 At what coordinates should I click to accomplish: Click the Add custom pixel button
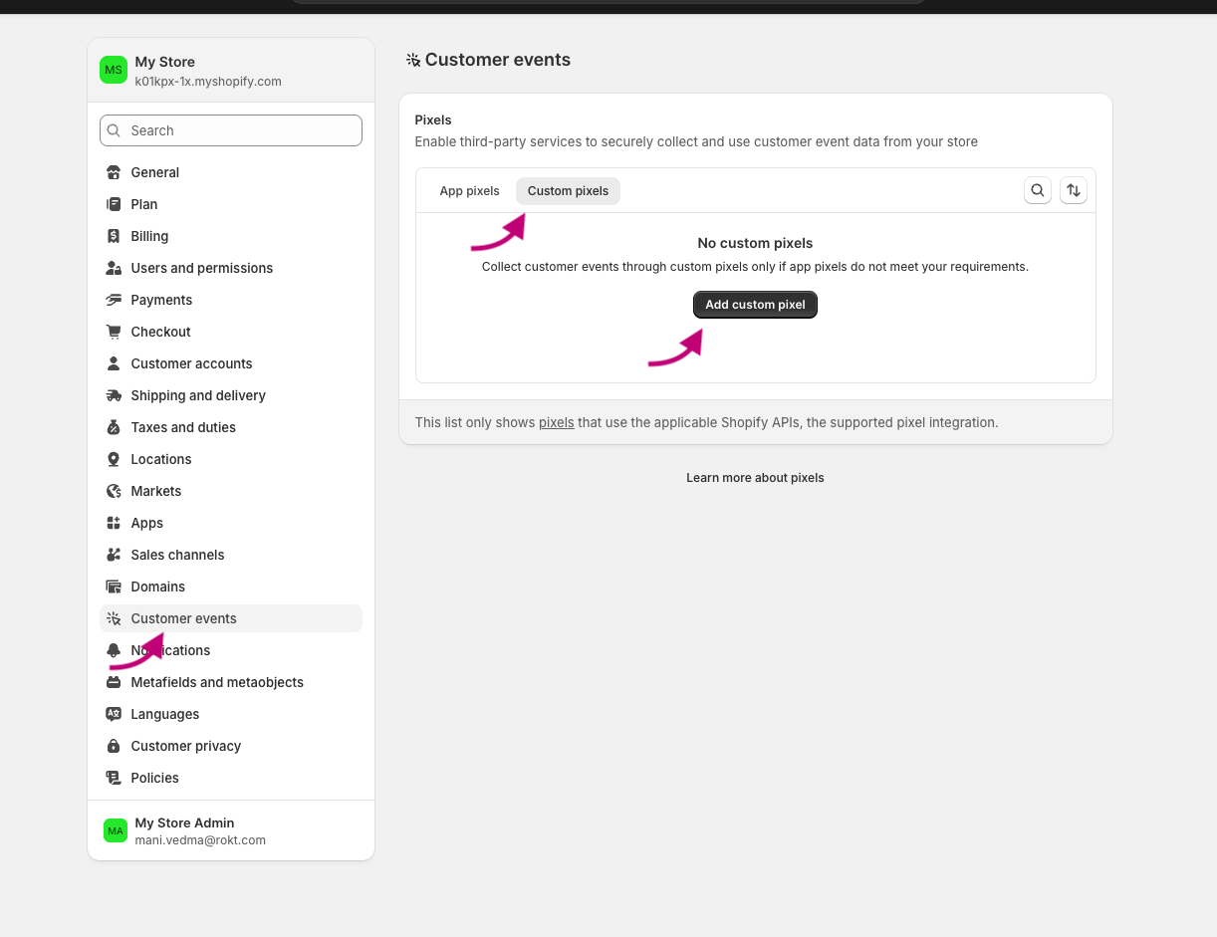coord(755,305)
